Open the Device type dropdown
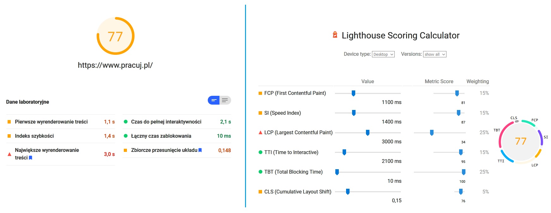This screenshot has width=551, height=213. coord(383,54)
